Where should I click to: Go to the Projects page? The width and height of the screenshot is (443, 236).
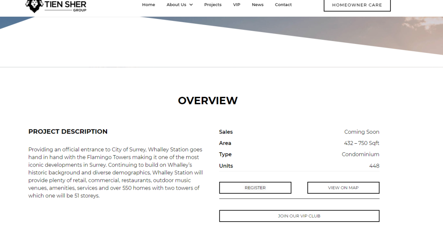tap(213, 5)
